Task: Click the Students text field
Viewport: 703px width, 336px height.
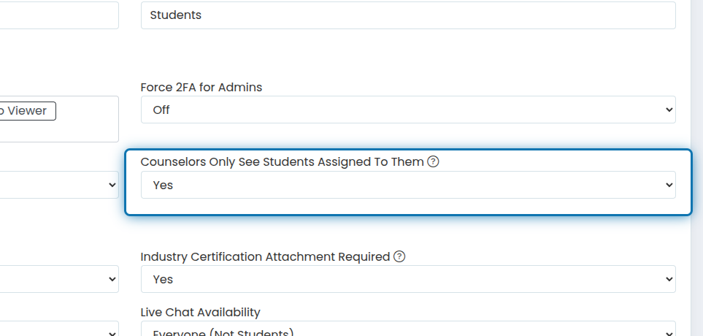Action: point(408,15)
